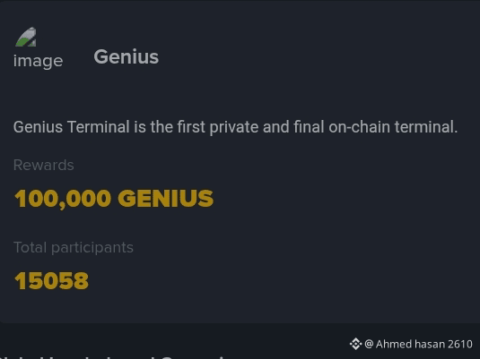
Task: Open the @ Ahmed hasan 2610 profile watermark
Action: [x=411, y=344]
